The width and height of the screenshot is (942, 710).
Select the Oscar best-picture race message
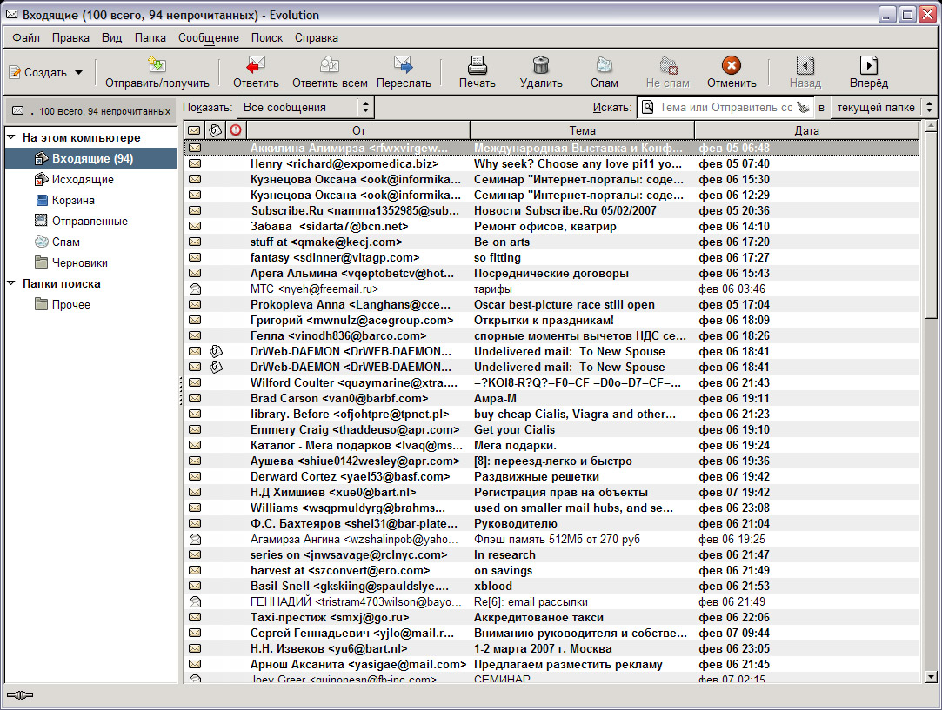pyautogui.click(x=551, y=304)
